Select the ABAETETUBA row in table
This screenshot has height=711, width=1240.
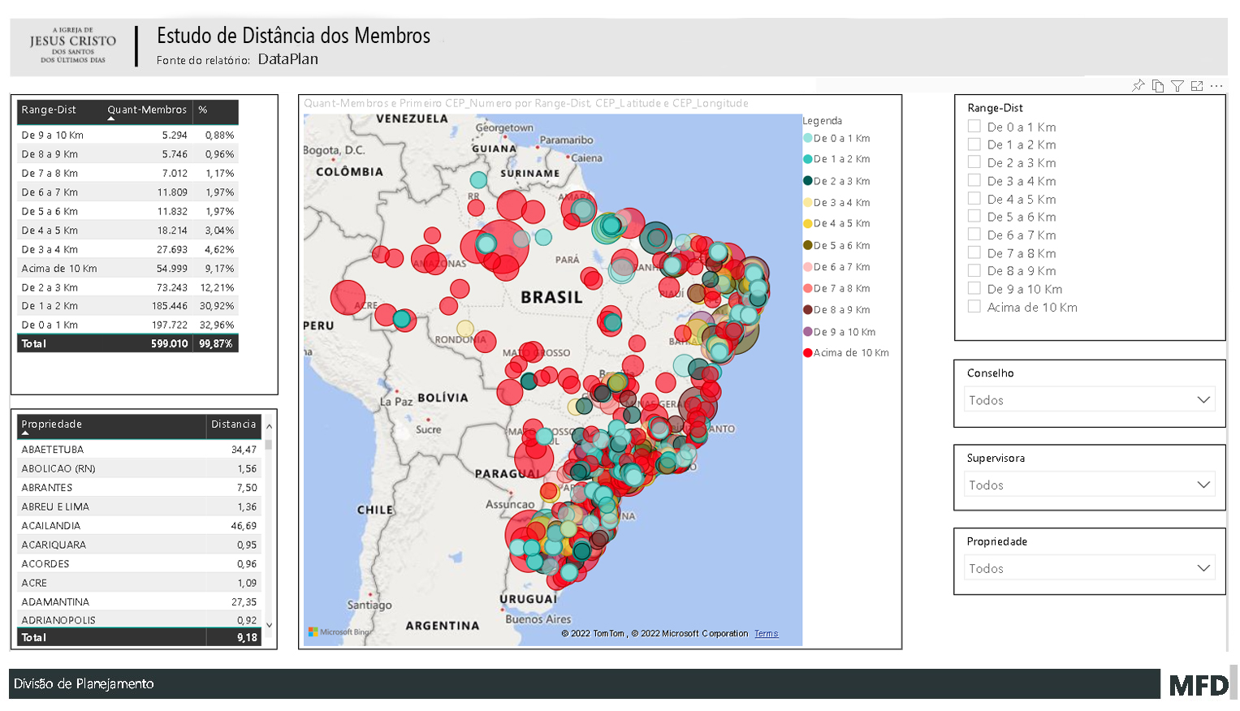53,450
